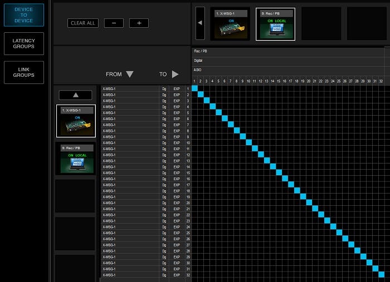Switch to Link Groups tab
390x282 pixels.
click(23, 72)
